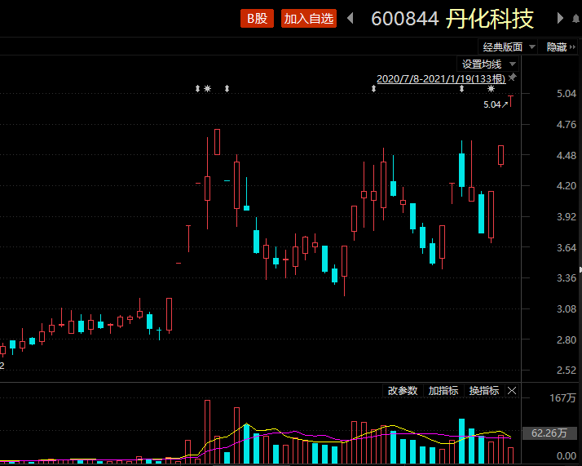This screenshot has height=466, width=582.
Task: Click the stock title 600844 丹化科技
Action: [x=452, y=18]
